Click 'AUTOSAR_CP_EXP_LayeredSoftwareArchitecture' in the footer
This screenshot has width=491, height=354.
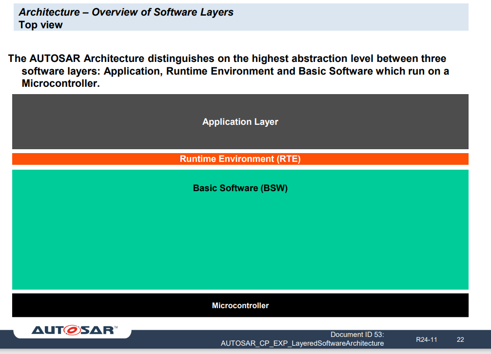pos(302,343)
